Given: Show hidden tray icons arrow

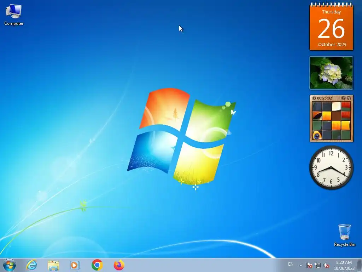Looking at the screenshot, I should [300, 265].
